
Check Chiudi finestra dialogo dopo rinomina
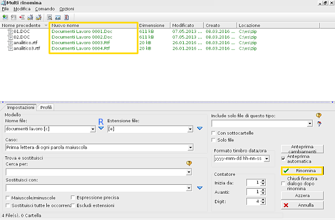(283, 184)
